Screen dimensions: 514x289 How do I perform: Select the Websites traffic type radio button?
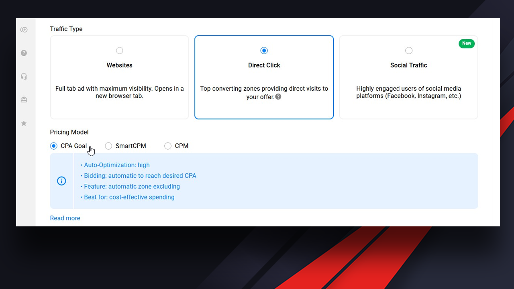click(120, 51)
